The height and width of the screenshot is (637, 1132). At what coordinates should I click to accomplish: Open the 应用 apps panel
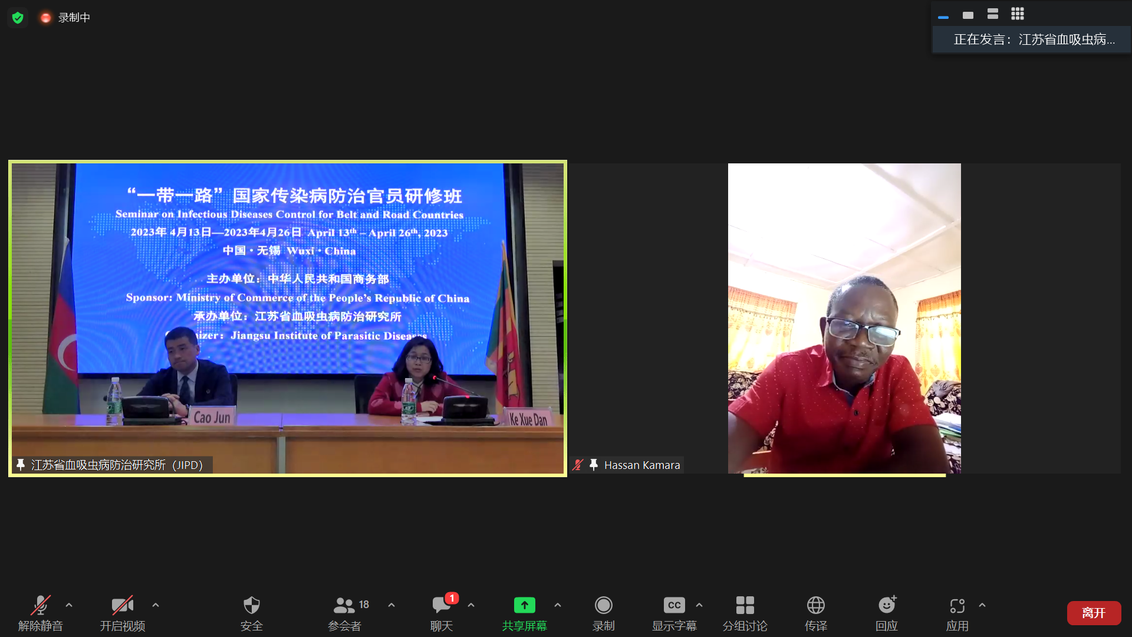957,613
